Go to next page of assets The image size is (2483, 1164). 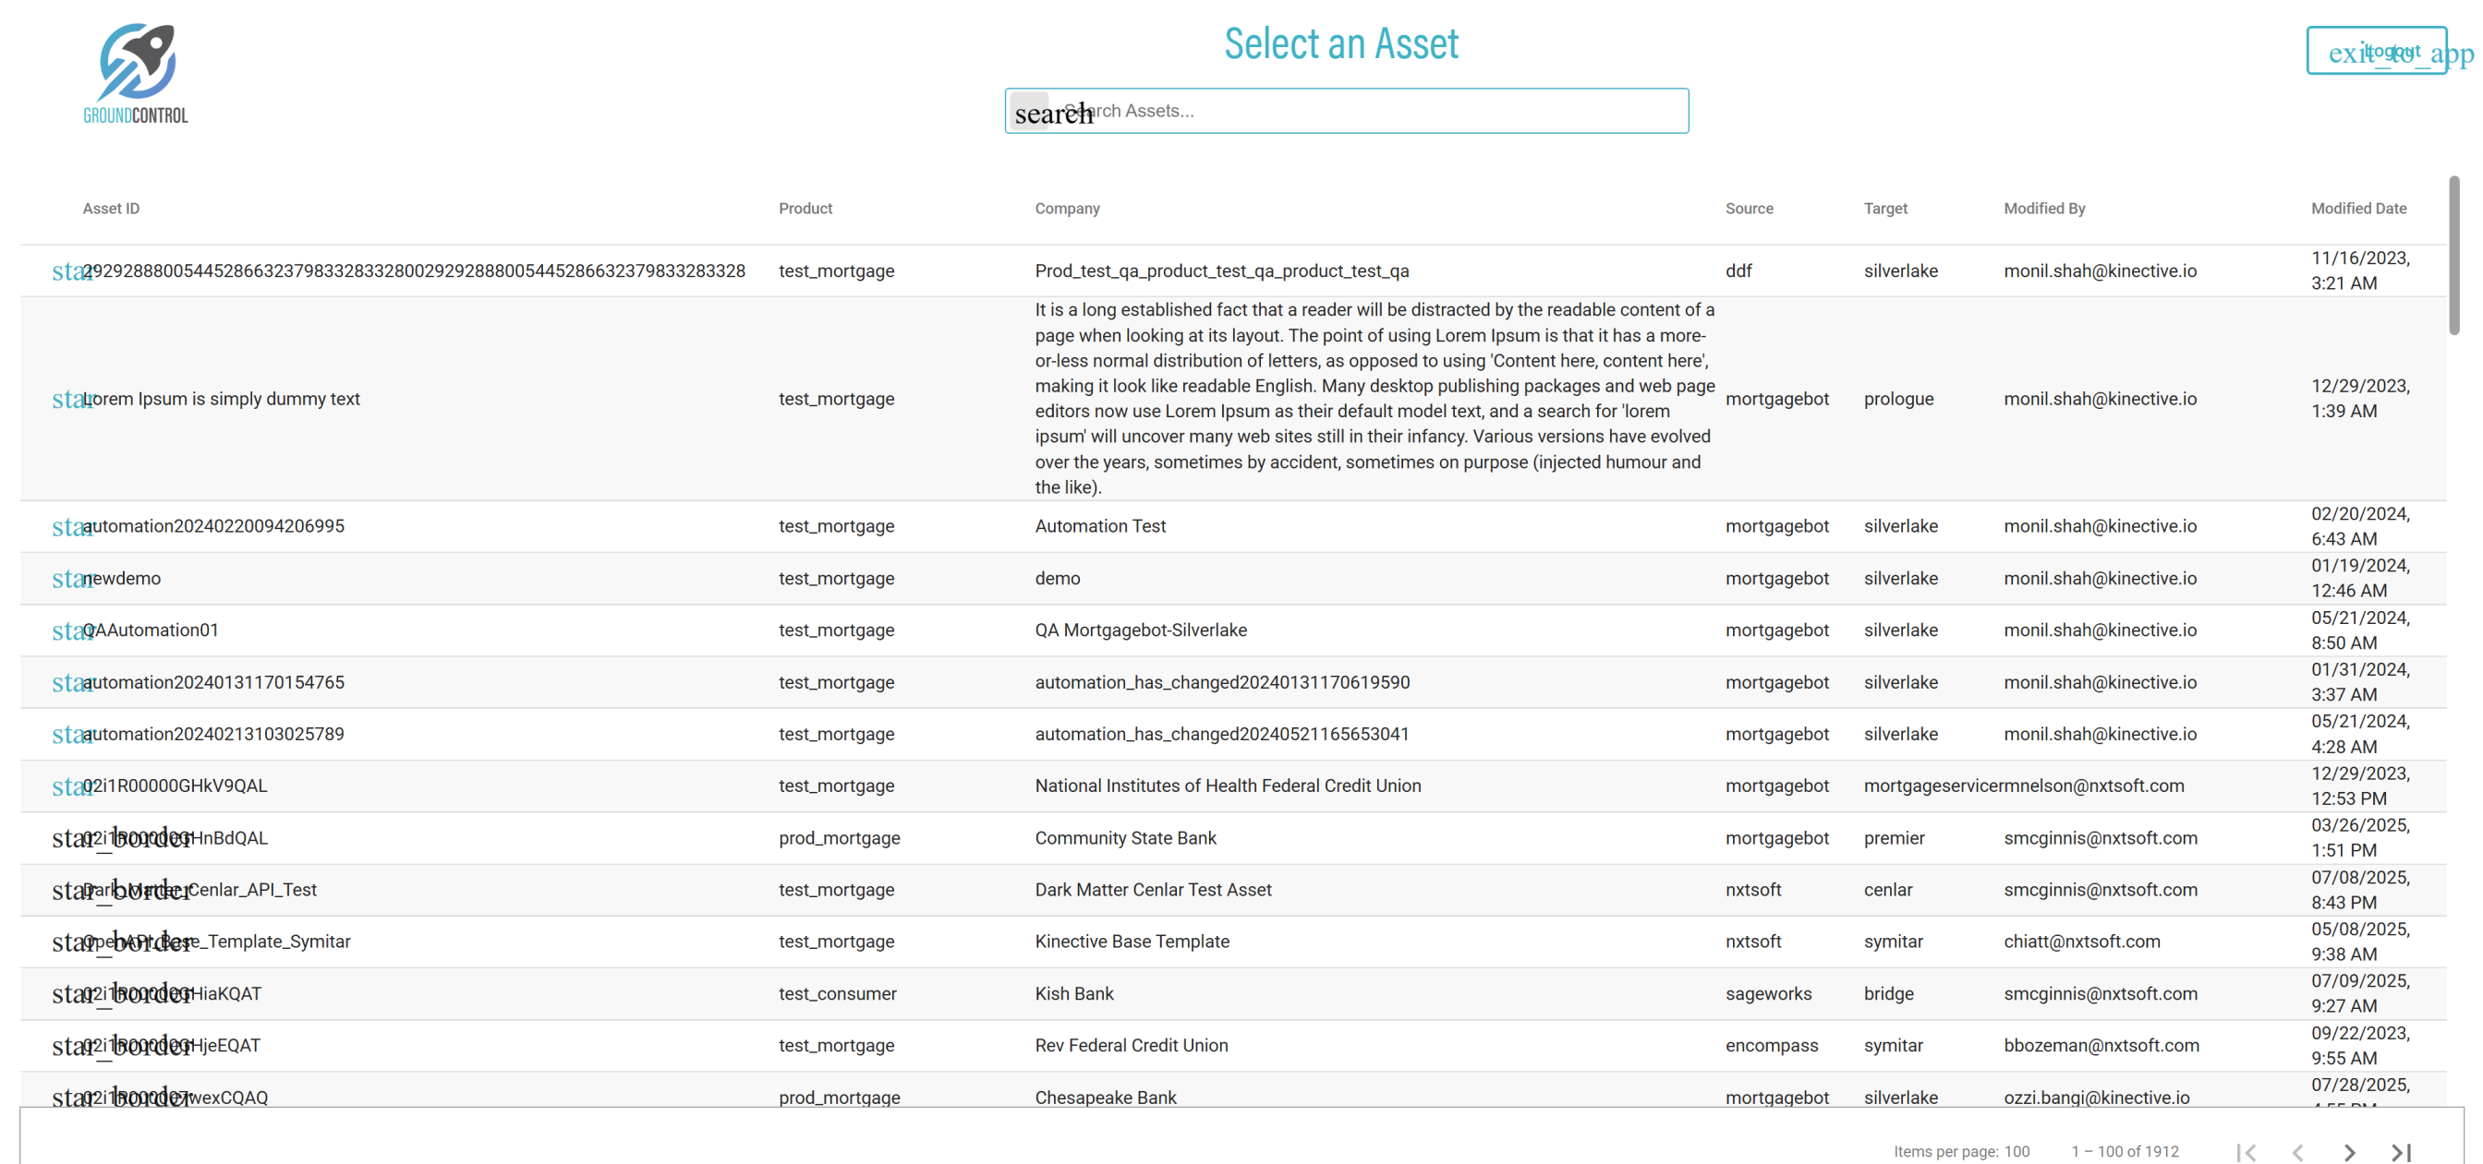pyautogui.click(x=2349, y=1151)
